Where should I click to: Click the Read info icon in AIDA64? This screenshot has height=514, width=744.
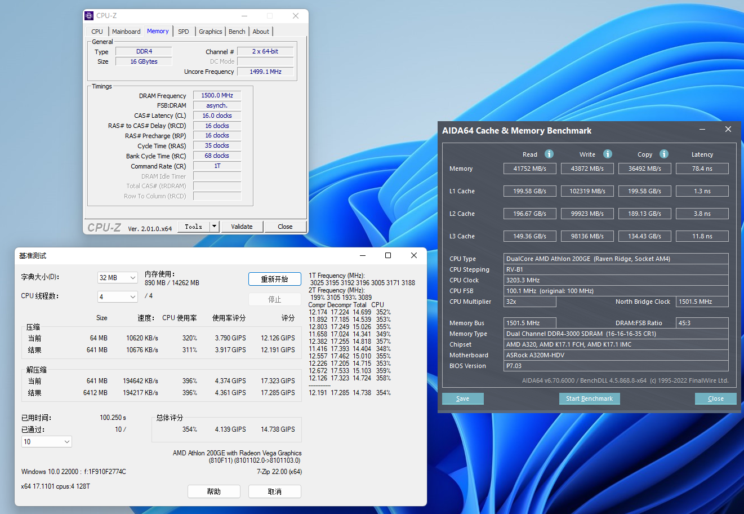point(549,154)
